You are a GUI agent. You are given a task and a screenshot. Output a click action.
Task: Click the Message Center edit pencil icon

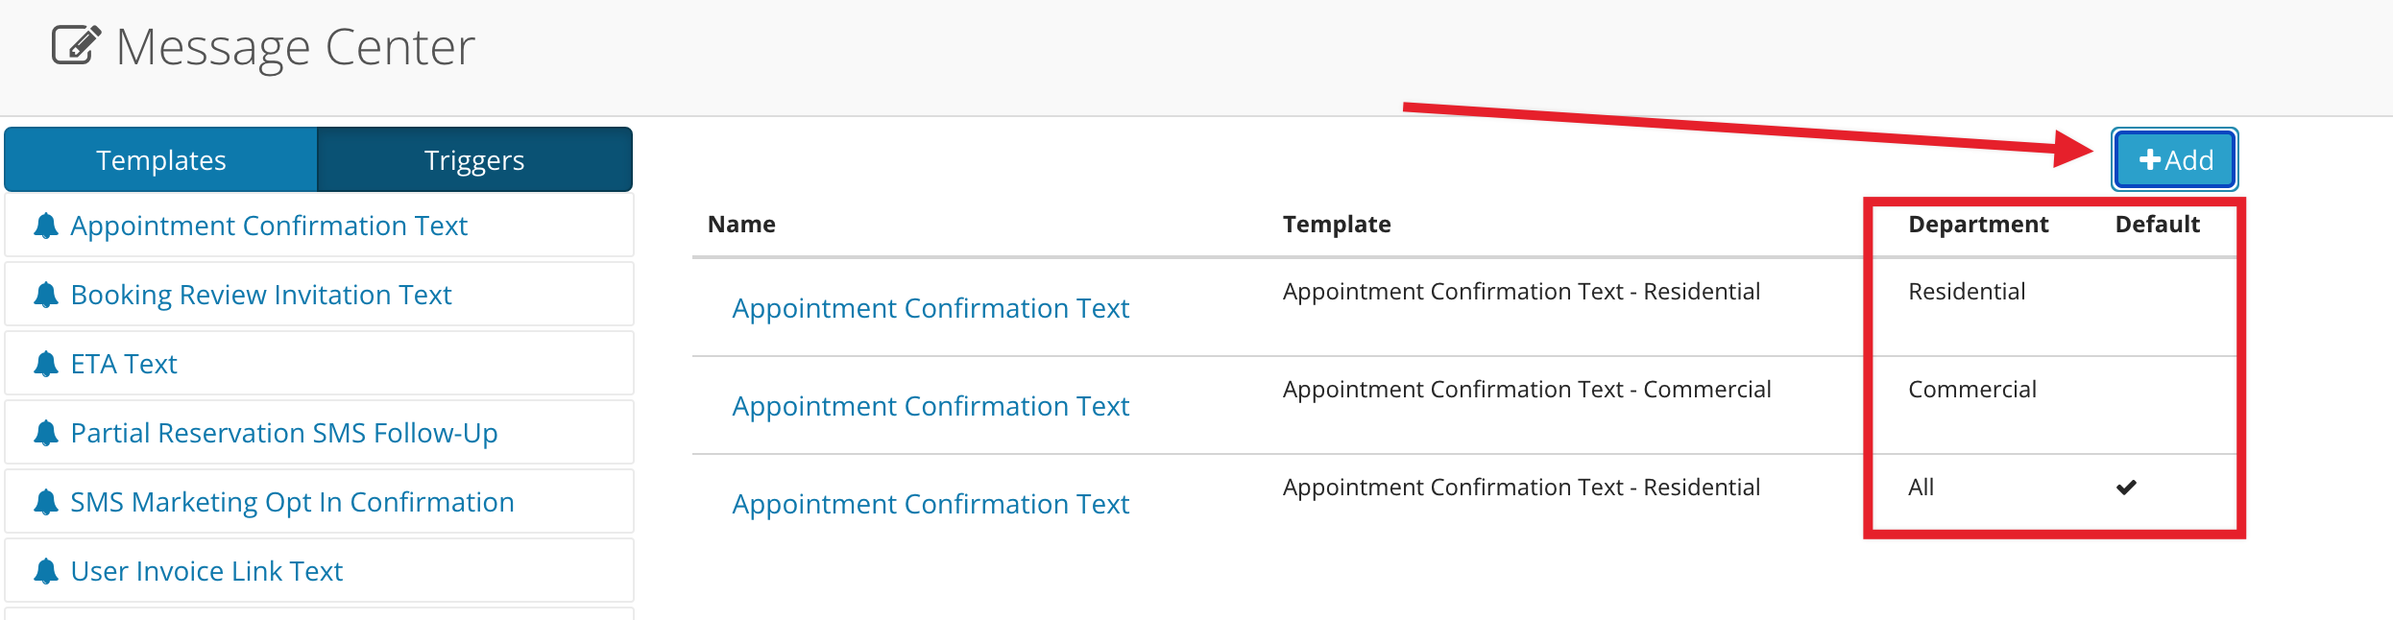[76, 45]
